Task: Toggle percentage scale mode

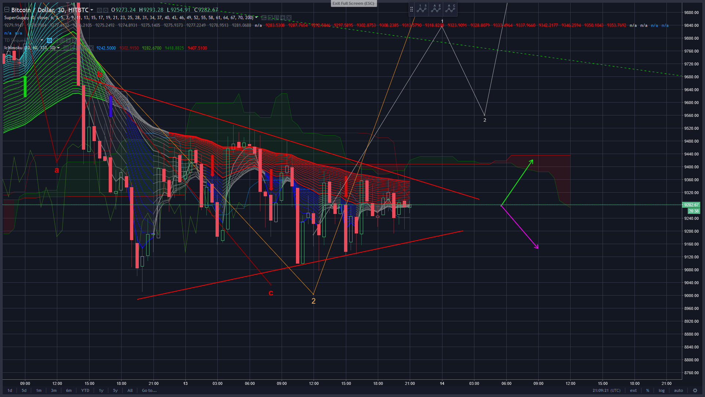Action: pyautogui.click(x=648, y=390)
